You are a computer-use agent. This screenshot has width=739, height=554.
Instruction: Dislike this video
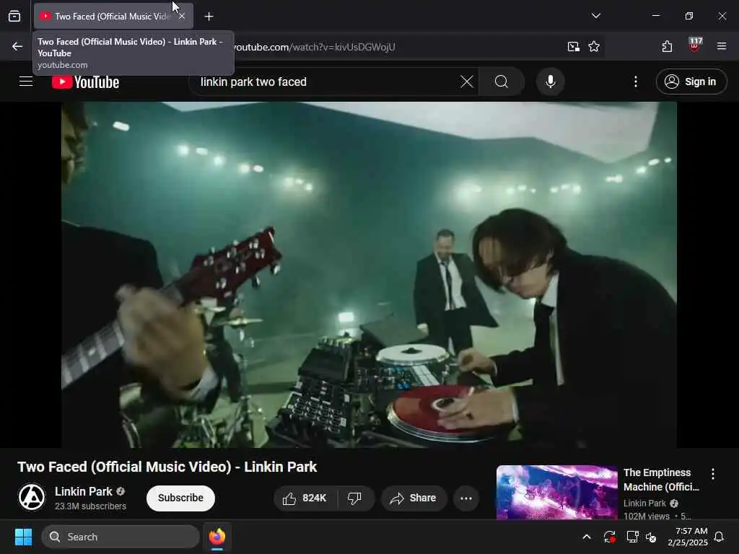tap(355, 498)
